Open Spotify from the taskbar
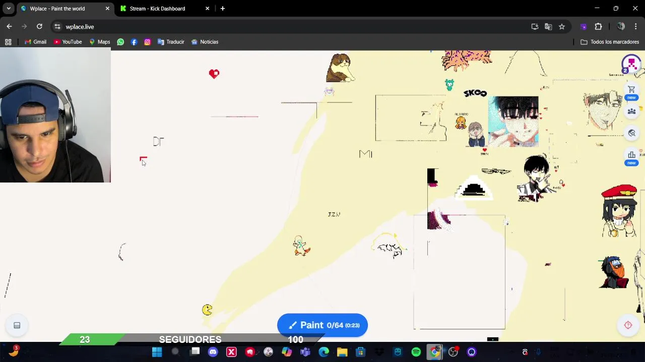This screenshot has height=362, width=645. (416, 352)
